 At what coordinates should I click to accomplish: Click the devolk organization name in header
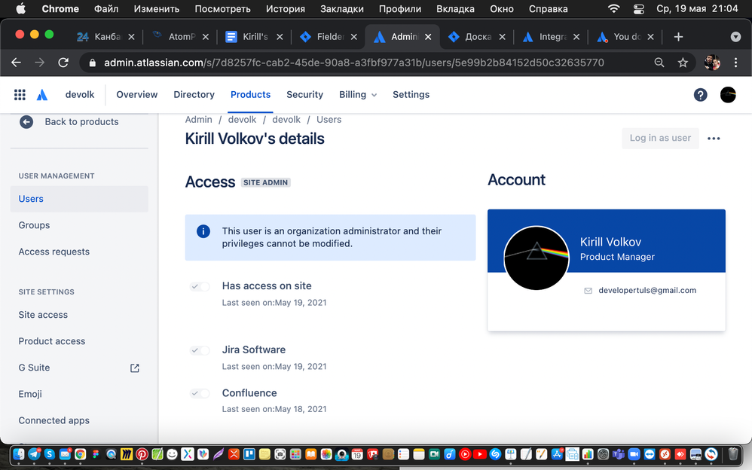click(80, 94)
